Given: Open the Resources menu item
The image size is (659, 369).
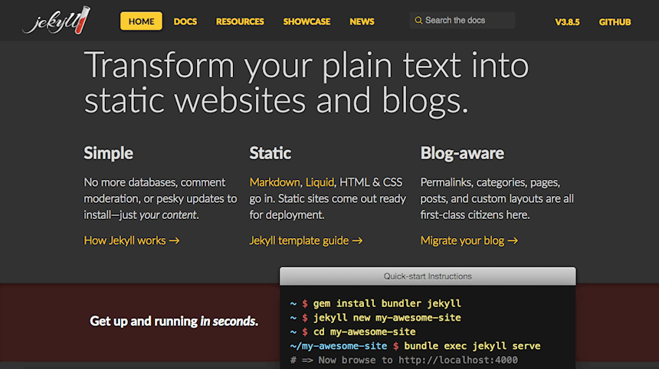Looking at the screenshot, I should tap(240, 21).
